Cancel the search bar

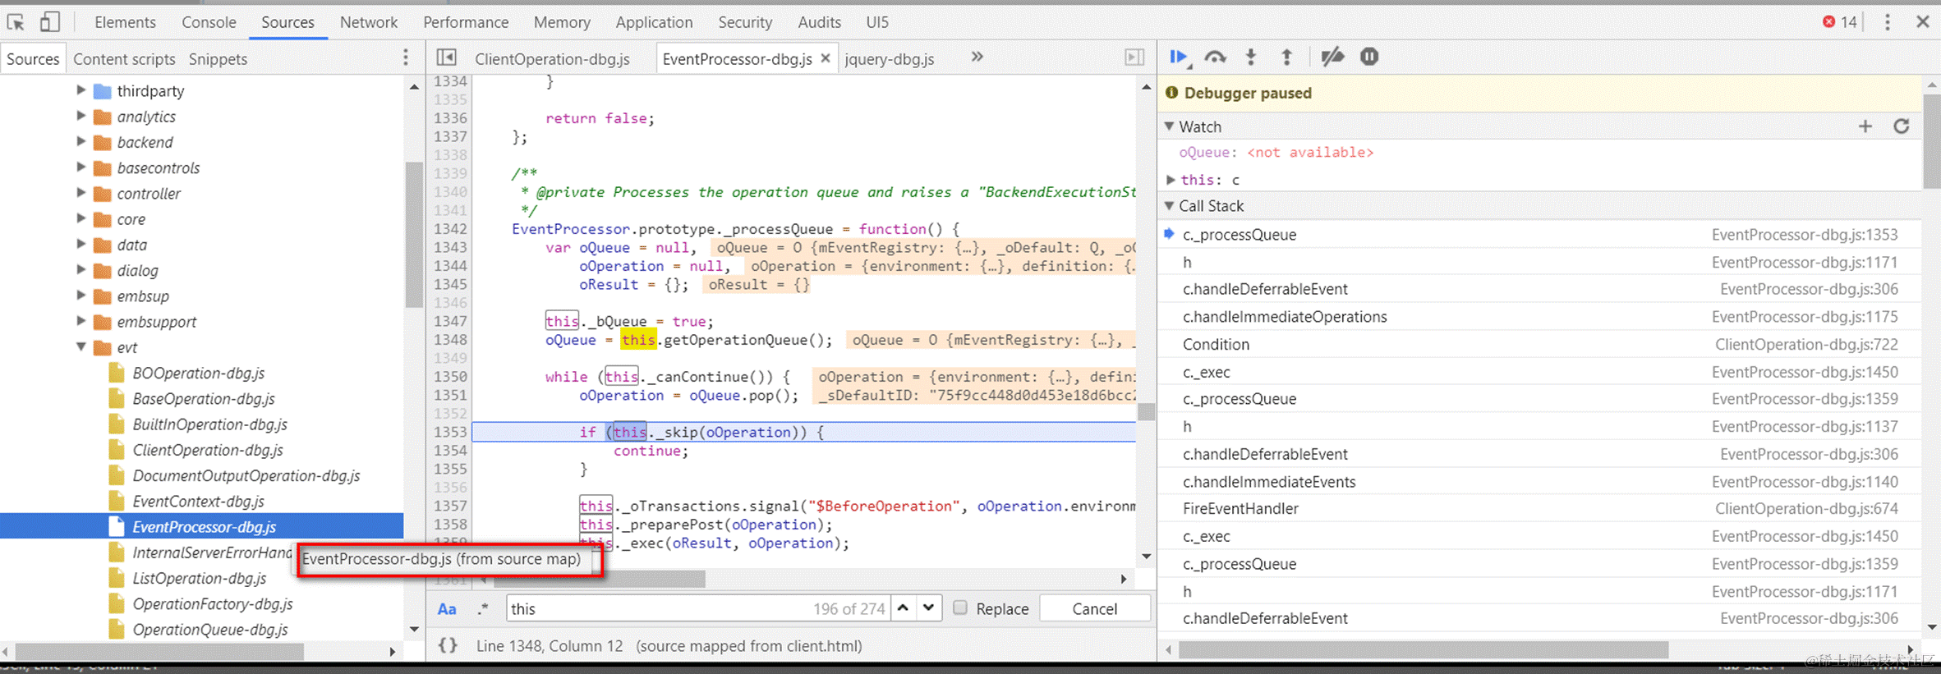(x=1094, y=608)
